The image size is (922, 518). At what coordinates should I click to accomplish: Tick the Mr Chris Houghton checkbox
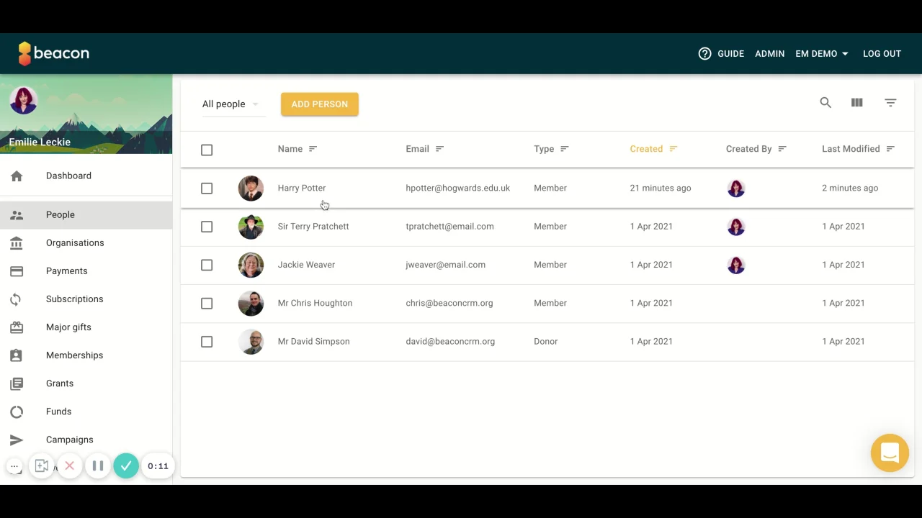point(207,304)
